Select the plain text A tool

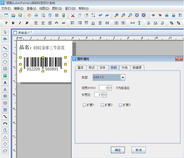[x=5, y=82]
